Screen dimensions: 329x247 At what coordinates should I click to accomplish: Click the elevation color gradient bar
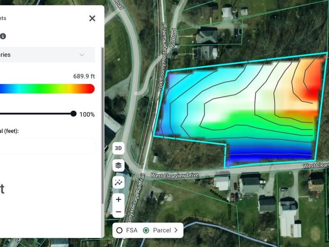pyautogui.click(x=45, y=89)
